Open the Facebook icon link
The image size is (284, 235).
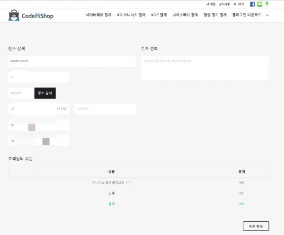pyautogui.click(x=252, y=4)
